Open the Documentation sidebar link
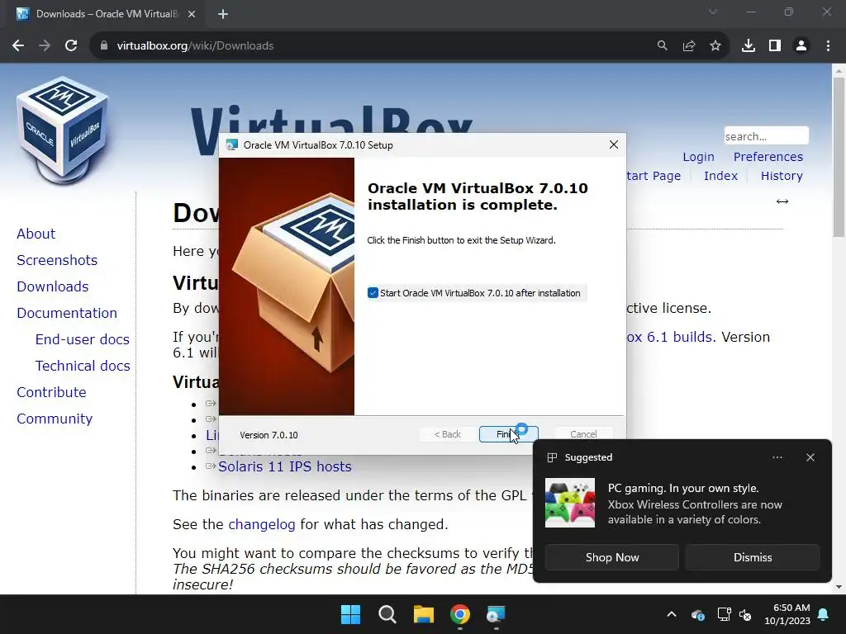 67,313
